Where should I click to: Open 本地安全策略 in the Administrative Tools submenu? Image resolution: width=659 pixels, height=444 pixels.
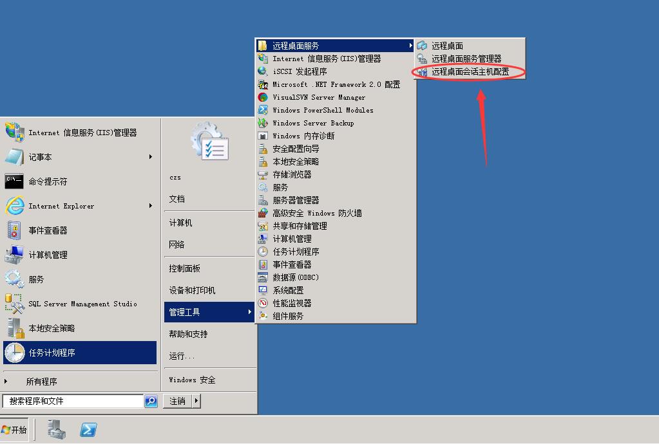coord(335,162)
